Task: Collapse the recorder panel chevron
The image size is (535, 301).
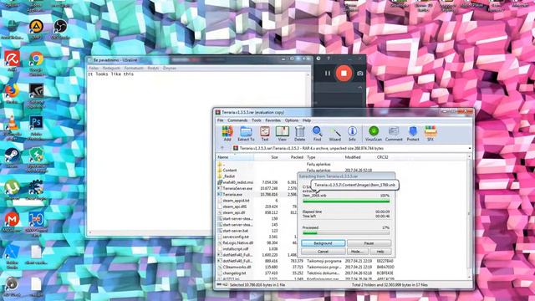Action: point(360,88)
